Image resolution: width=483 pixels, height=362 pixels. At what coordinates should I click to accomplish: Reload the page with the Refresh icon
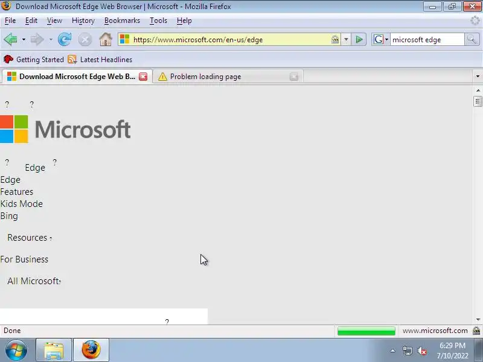click(x=65, y=39)
